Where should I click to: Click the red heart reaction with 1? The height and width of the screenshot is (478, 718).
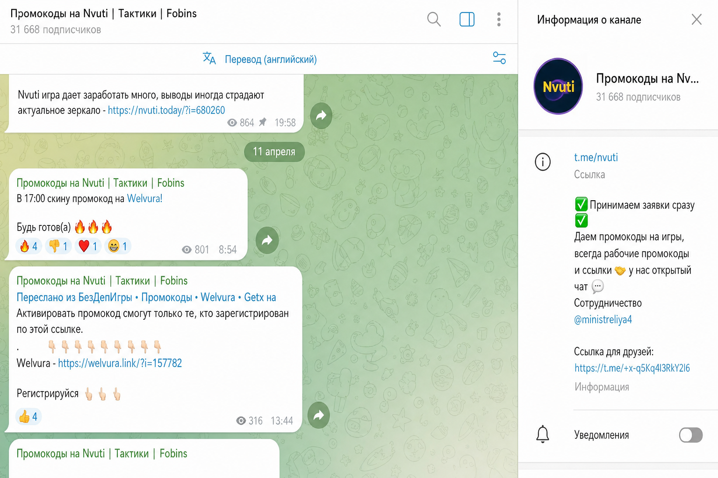[88, 246]
